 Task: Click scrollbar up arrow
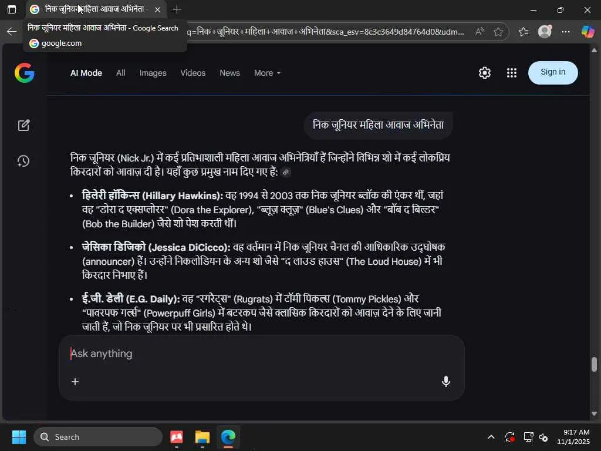pos(594,51)
